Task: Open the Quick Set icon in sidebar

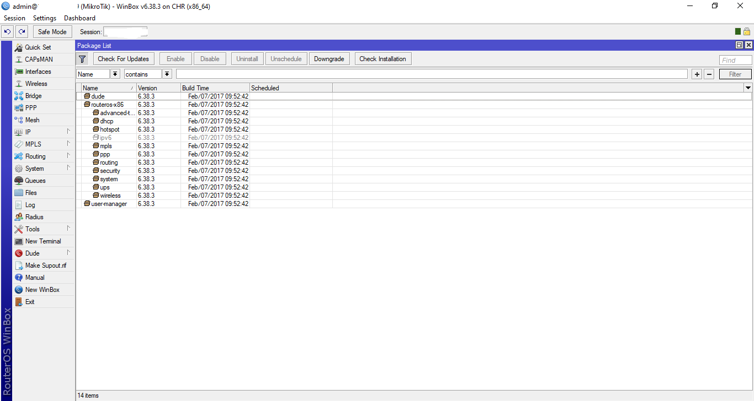Action: [19, 47]
